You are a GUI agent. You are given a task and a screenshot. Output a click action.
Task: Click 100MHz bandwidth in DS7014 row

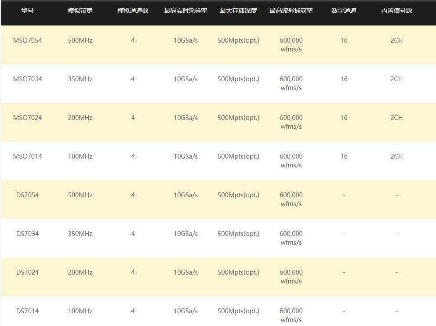point(80,311)
